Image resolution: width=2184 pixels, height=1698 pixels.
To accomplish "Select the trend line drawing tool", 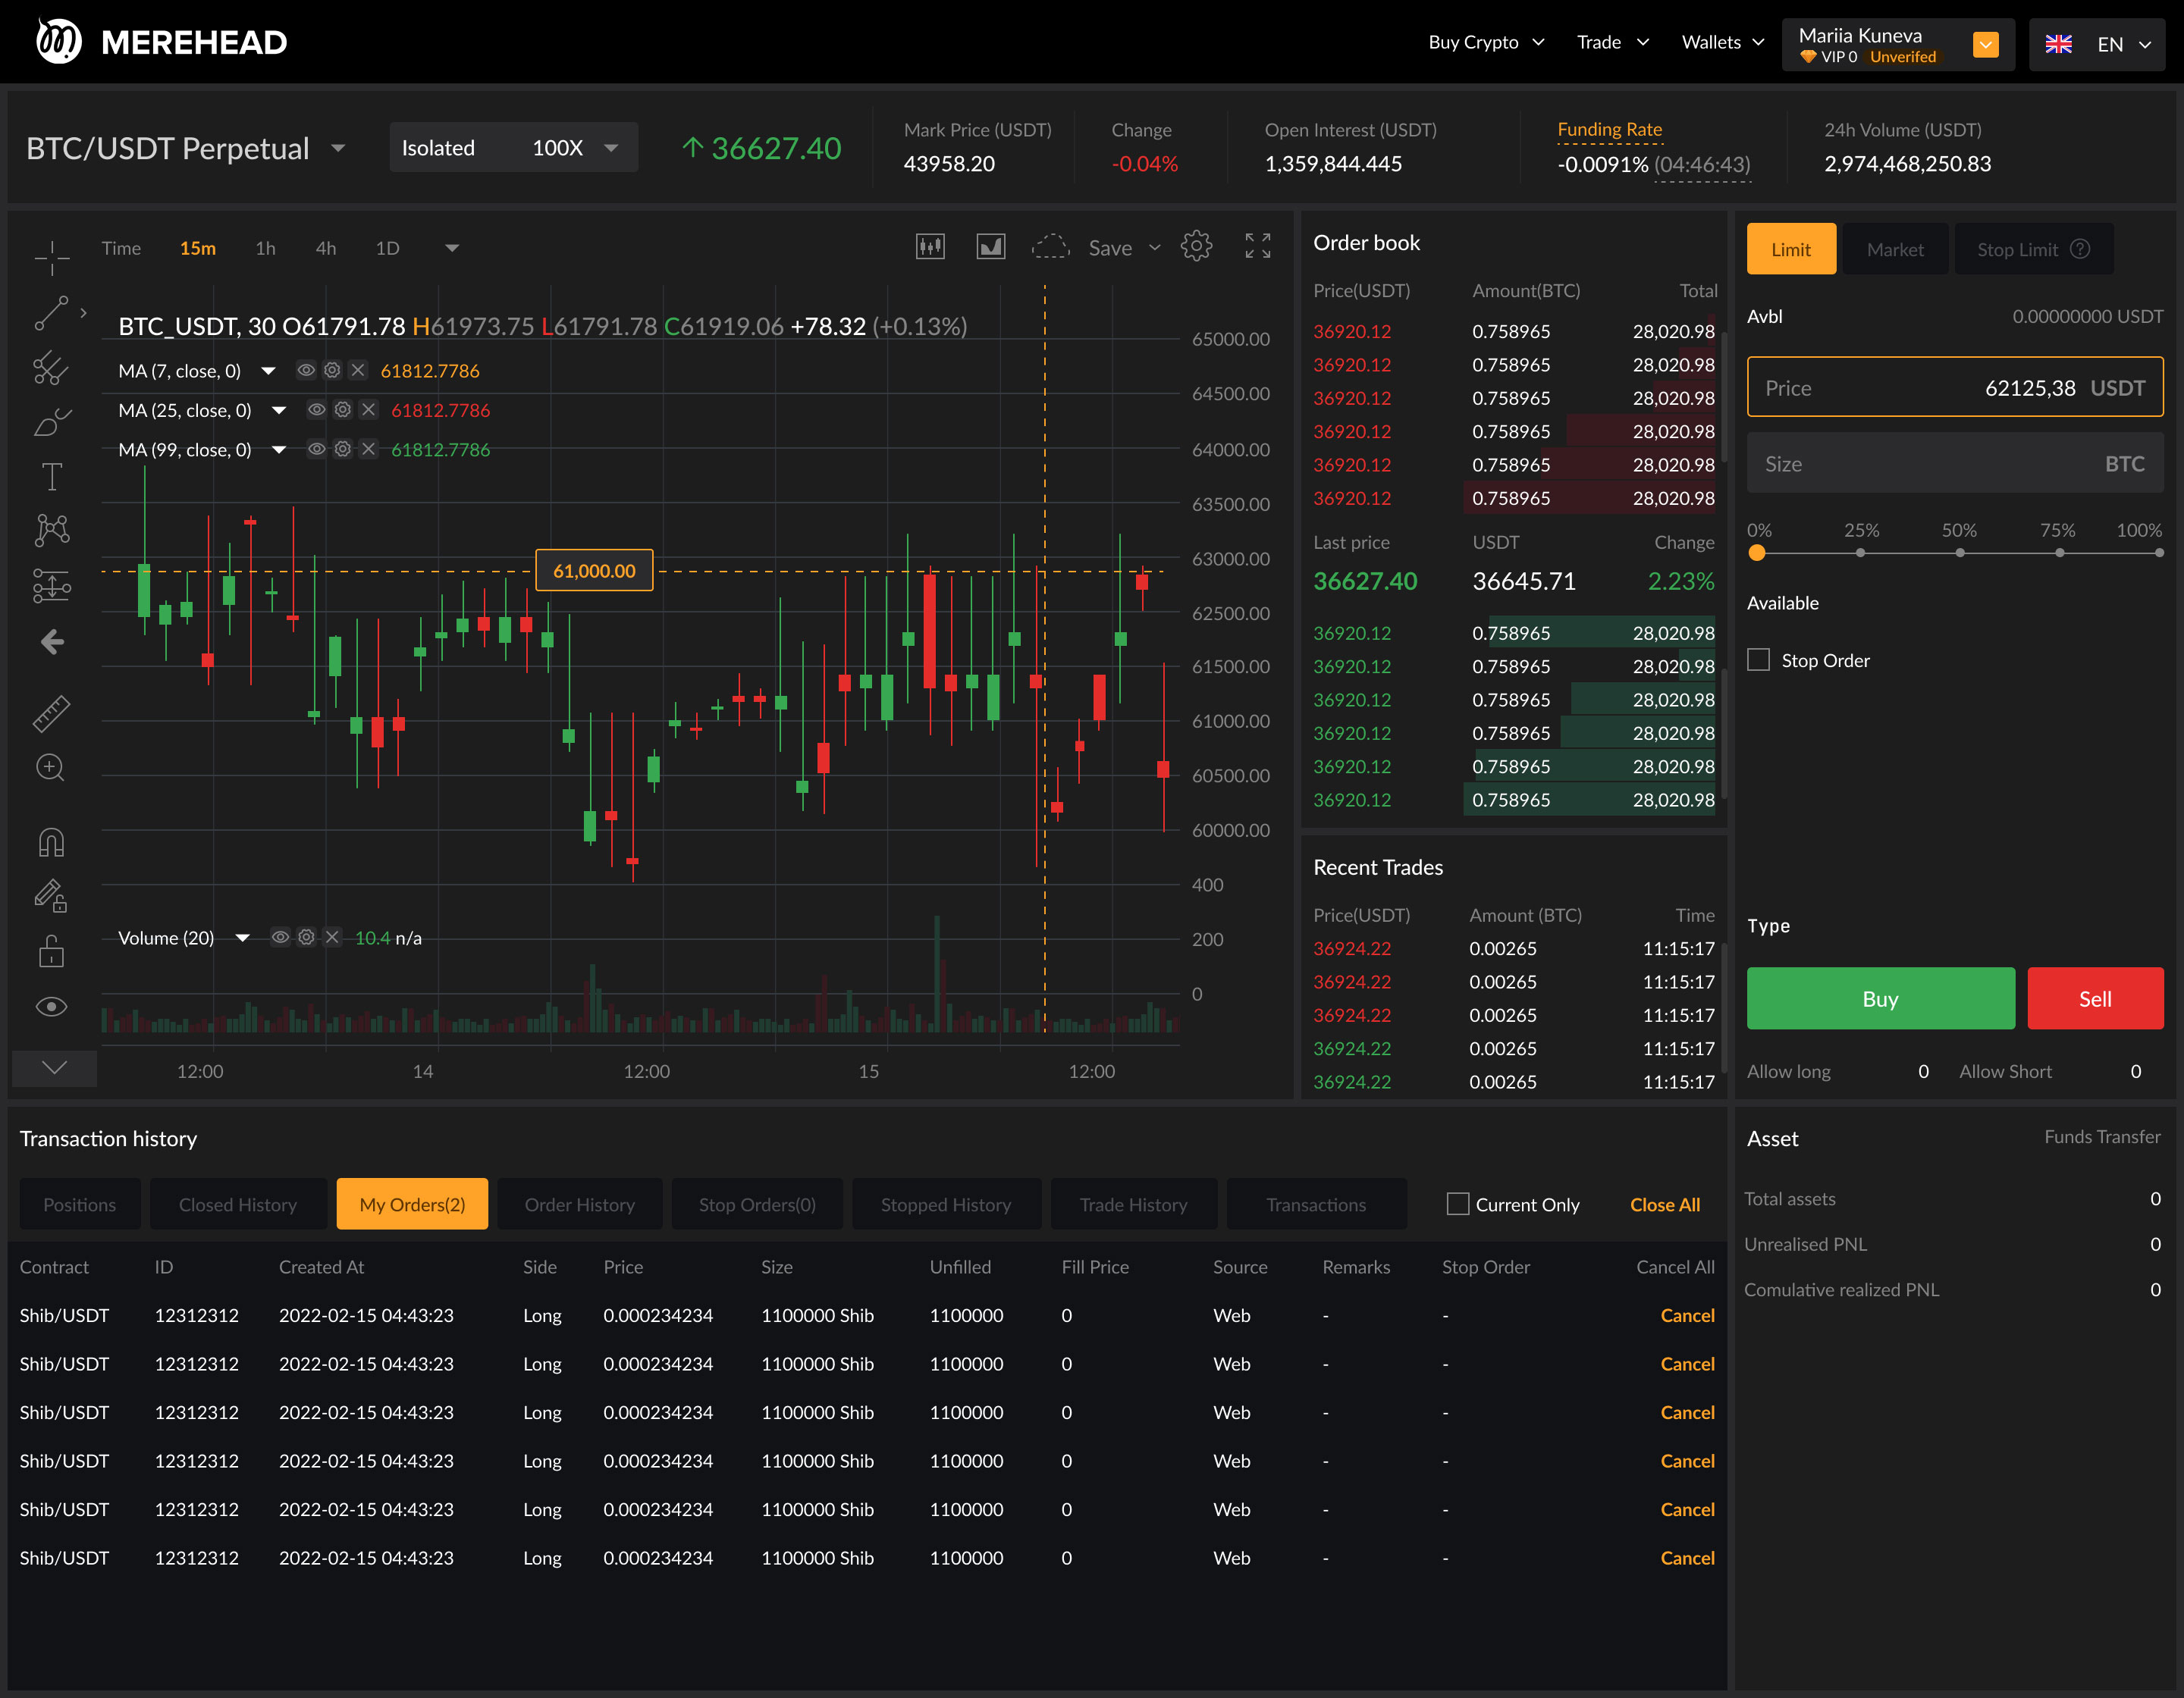I will pyautogui.click(x=51, y=313).
